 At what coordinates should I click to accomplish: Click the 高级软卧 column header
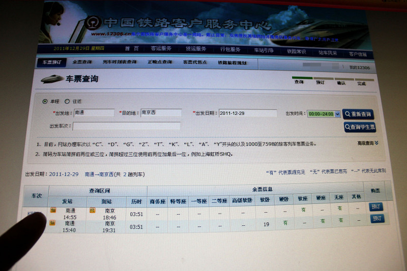[x=242, y=200]
